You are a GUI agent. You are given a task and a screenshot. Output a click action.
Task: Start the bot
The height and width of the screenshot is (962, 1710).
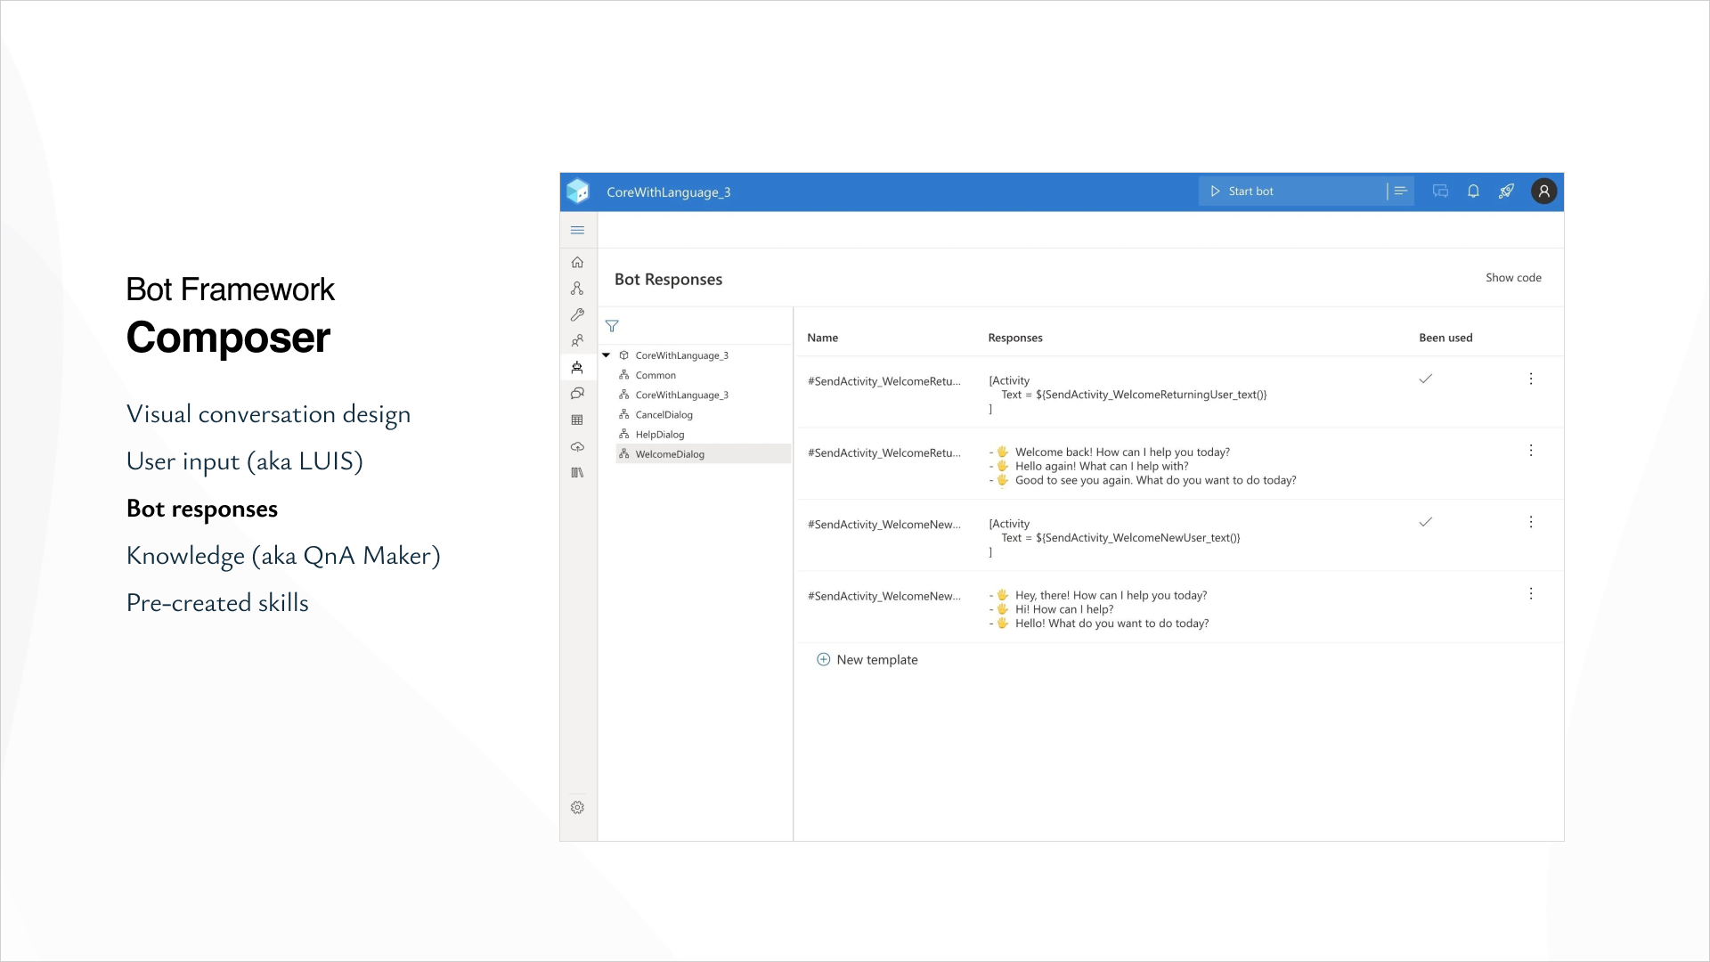(x=1242, y=192)
